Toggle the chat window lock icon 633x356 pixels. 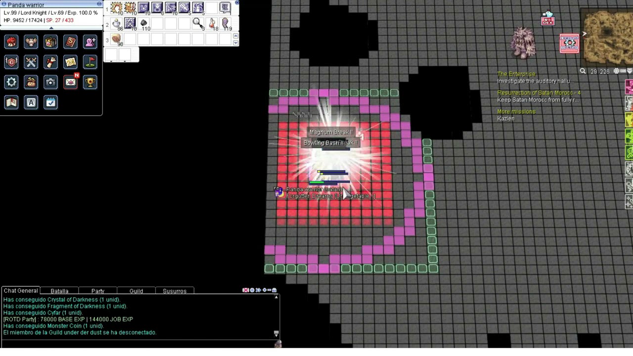coord(274,290)
